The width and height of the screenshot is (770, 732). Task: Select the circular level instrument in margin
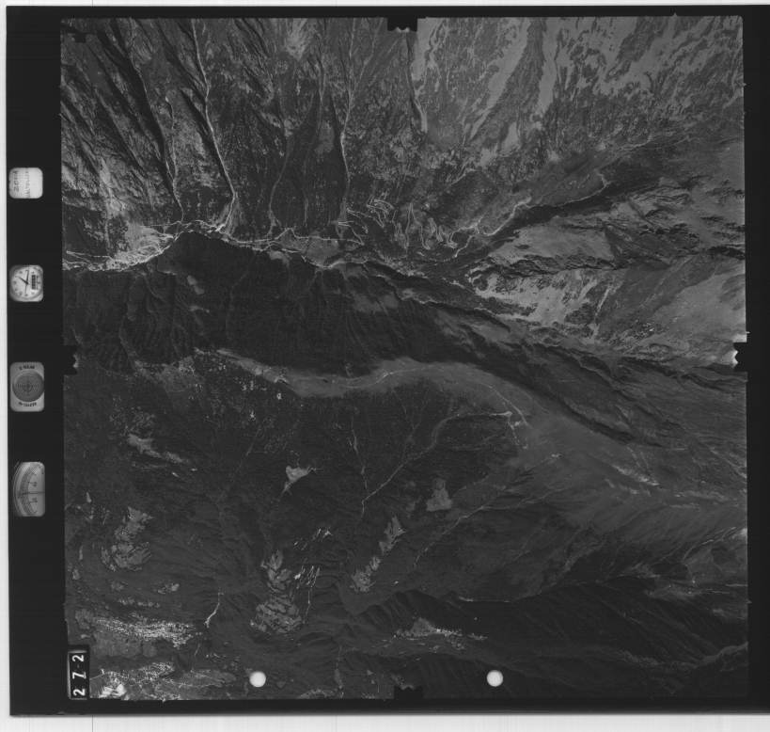coord(27,387)
